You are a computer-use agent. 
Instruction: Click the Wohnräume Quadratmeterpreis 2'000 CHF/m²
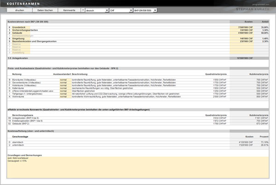(220, 96)
